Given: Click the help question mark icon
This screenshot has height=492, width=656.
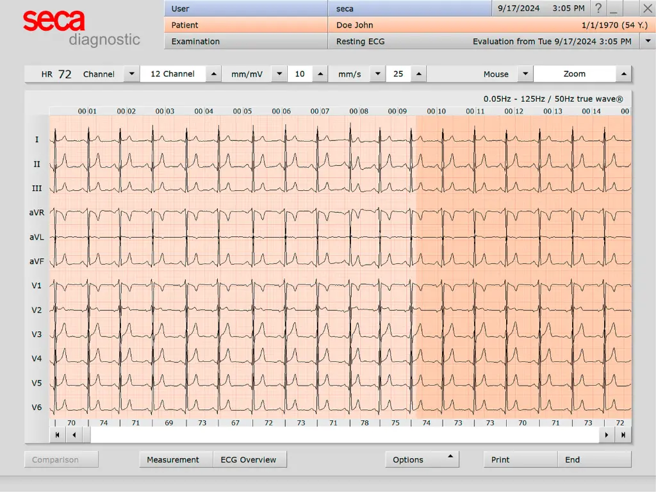Looking at the screenshot, I should click(x=598, y=8).
